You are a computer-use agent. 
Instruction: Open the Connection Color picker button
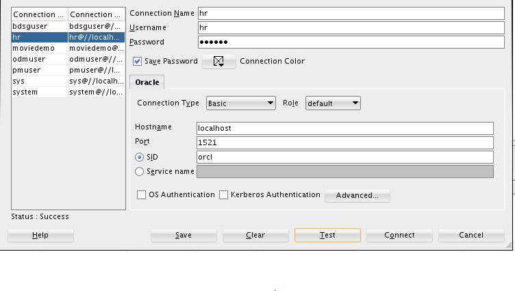pos(218,62)
